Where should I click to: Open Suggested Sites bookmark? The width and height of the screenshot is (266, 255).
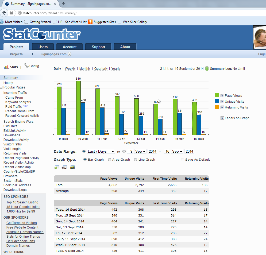point(102,22)
